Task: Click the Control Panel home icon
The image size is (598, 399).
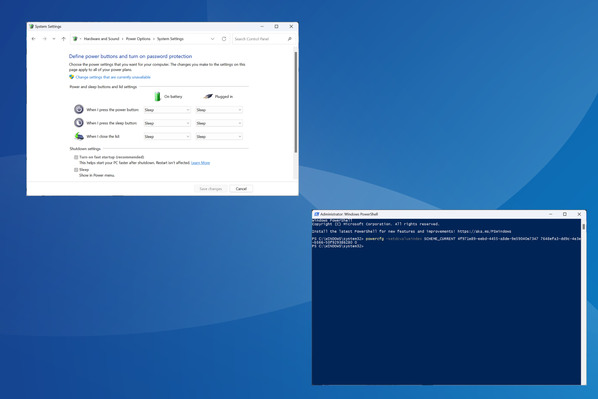Action: pyautogui.click(x=74, y=39)
